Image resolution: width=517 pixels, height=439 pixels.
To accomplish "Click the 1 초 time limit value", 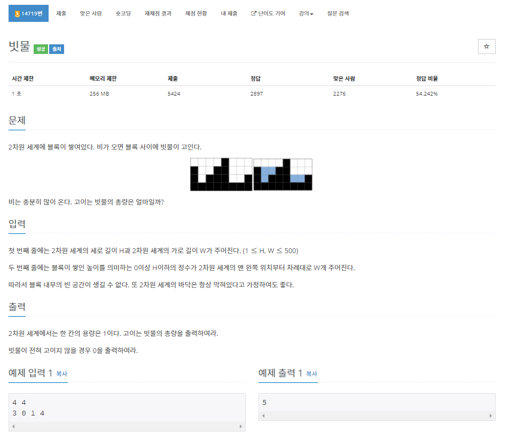I will [17, 94].
